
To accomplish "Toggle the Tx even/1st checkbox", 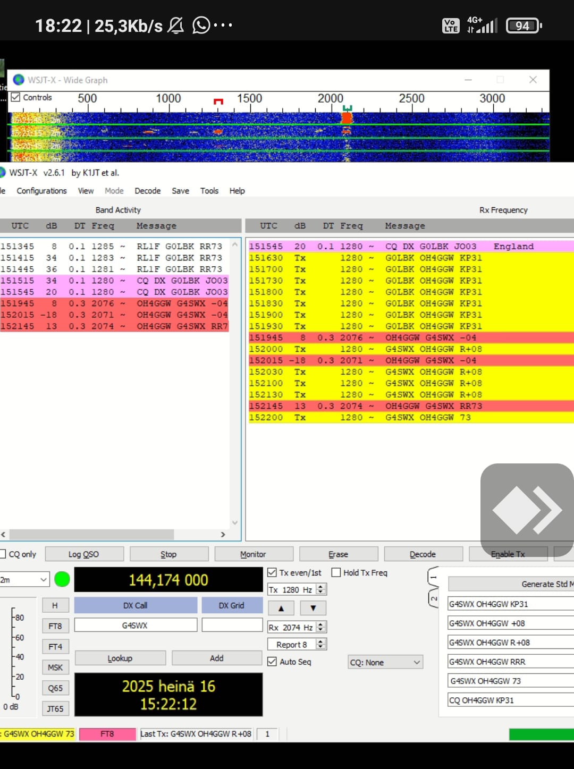I will (272, 572).
